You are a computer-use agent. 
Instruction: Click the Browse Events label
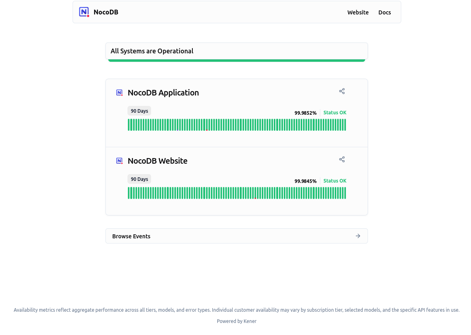[x=131, y=236]
